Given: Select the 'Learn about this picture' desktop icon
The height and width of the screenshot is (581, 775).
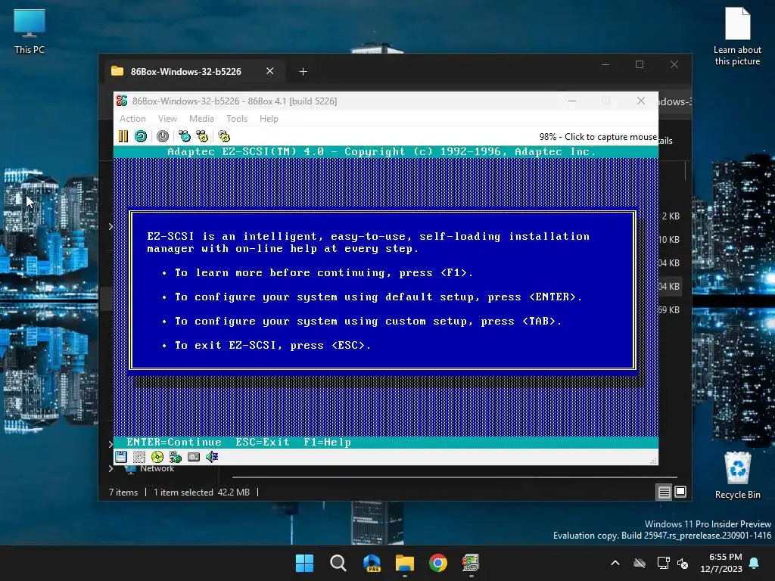Looking at the screenshot, I should pos(737,37).
